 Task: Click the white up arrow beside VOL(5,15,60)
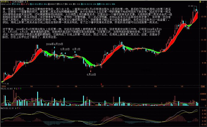click(x=15, y=89)
